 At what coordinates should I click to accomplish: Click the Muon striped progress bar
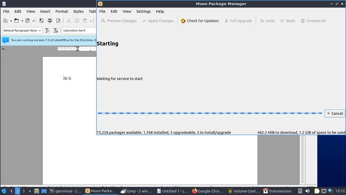[210, 113]
